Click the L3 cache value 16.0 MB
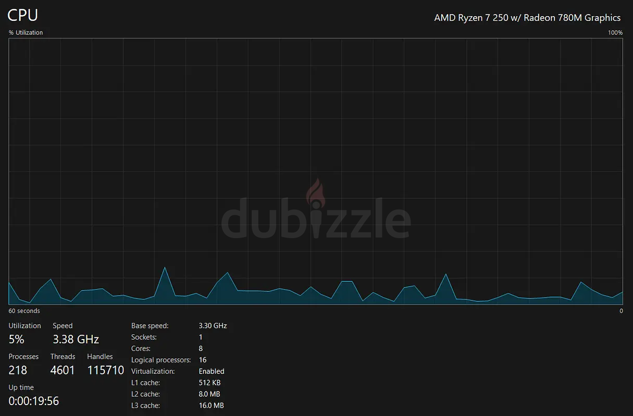Viewport: 633px width, 416px height. pos(211,406)
